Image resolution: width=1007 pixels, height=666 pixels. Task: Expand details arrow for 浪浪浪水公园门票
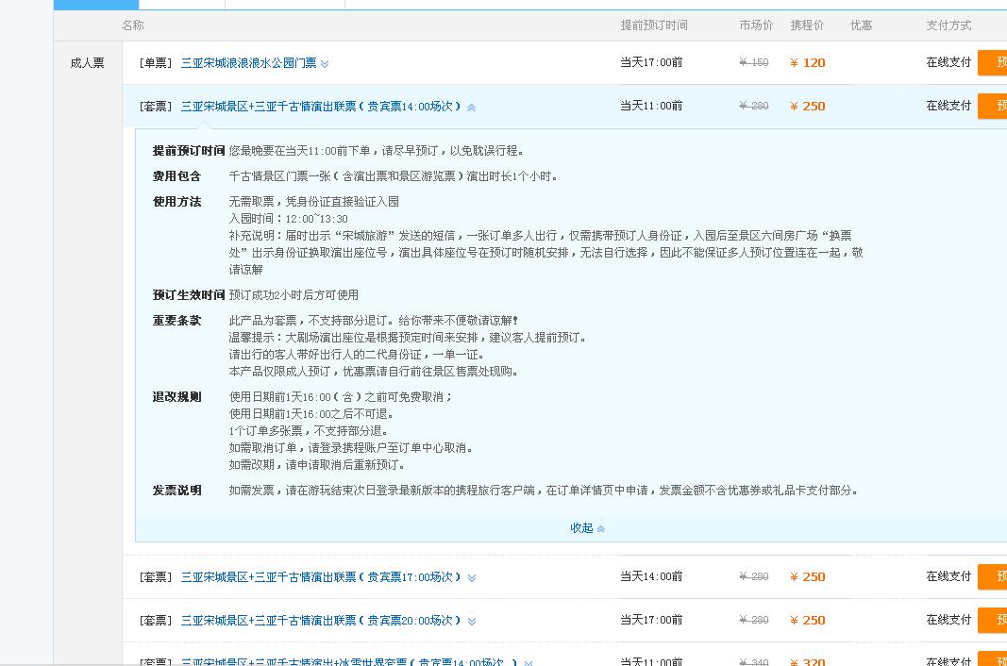pos(325,63)
